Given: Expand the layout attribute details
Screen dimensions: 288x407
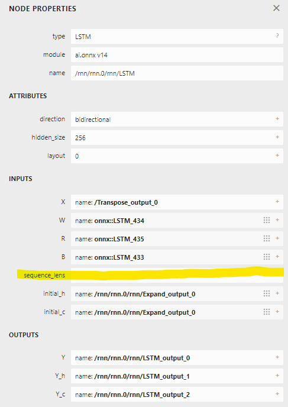Looking at the screenshot, I should 277,155.
